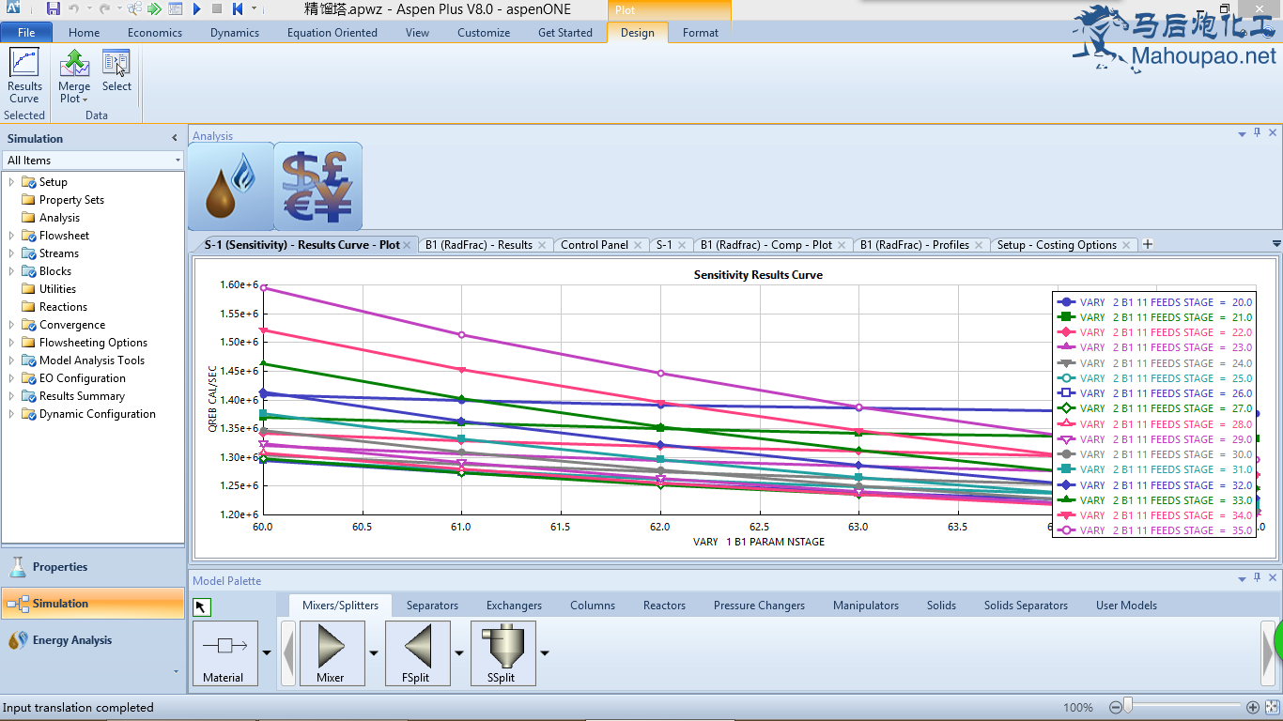
Task: Click the Select data ribbon icon
Action: 116,71
